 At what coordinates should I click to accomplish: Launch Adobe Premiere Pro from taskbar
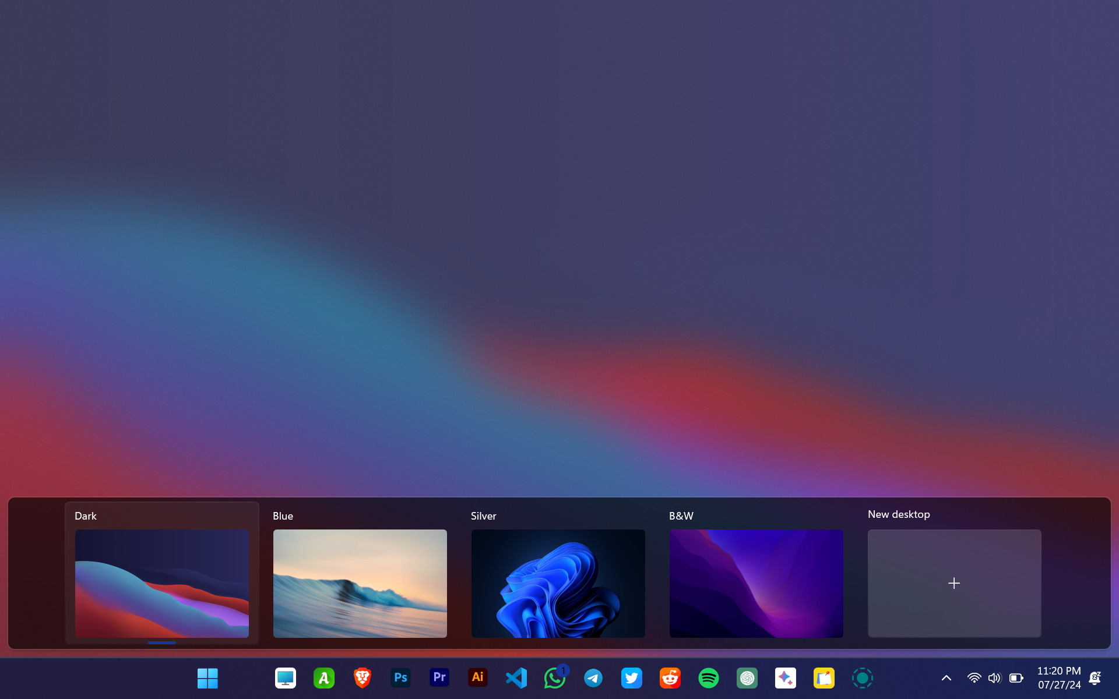(439, 678)
